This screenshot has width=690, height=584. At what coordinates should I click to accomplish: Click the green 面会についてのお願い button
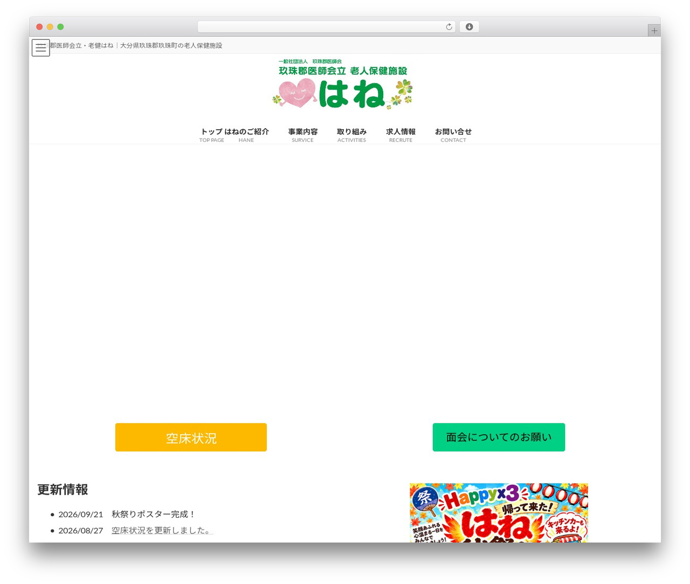pos(499,437)
